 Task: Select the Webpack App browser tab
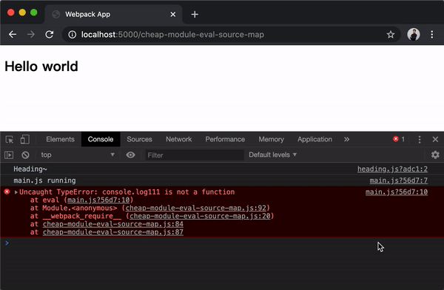pyautogui.click(x=113, y=15)
